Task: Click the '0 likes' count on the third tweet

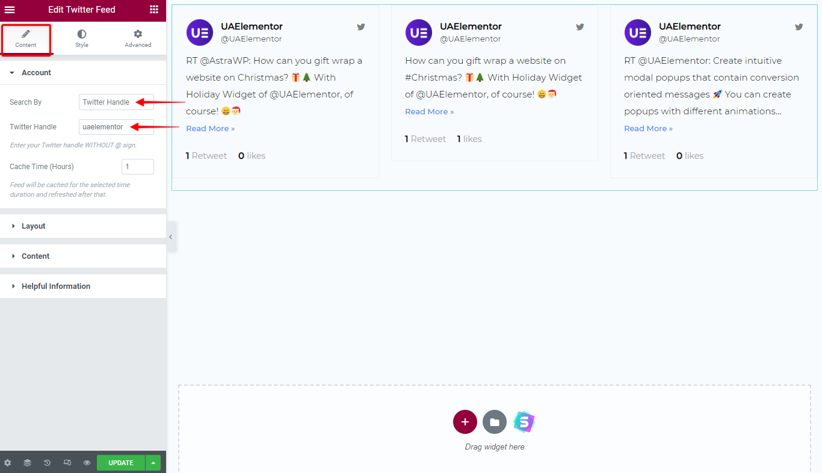Action: click(x=690, y=156)
